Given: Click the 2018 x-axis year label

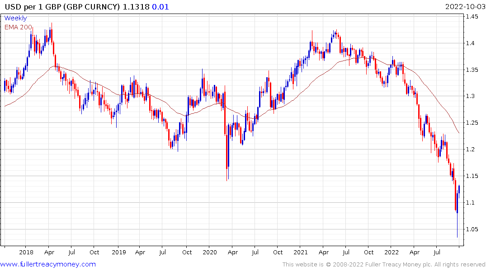Looking at the screenshot, I should [26, 252].
